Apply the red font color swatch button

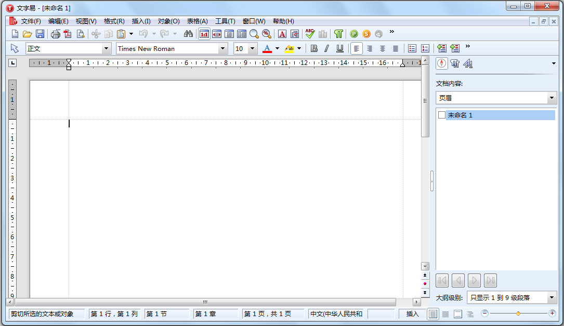point(267,48)
